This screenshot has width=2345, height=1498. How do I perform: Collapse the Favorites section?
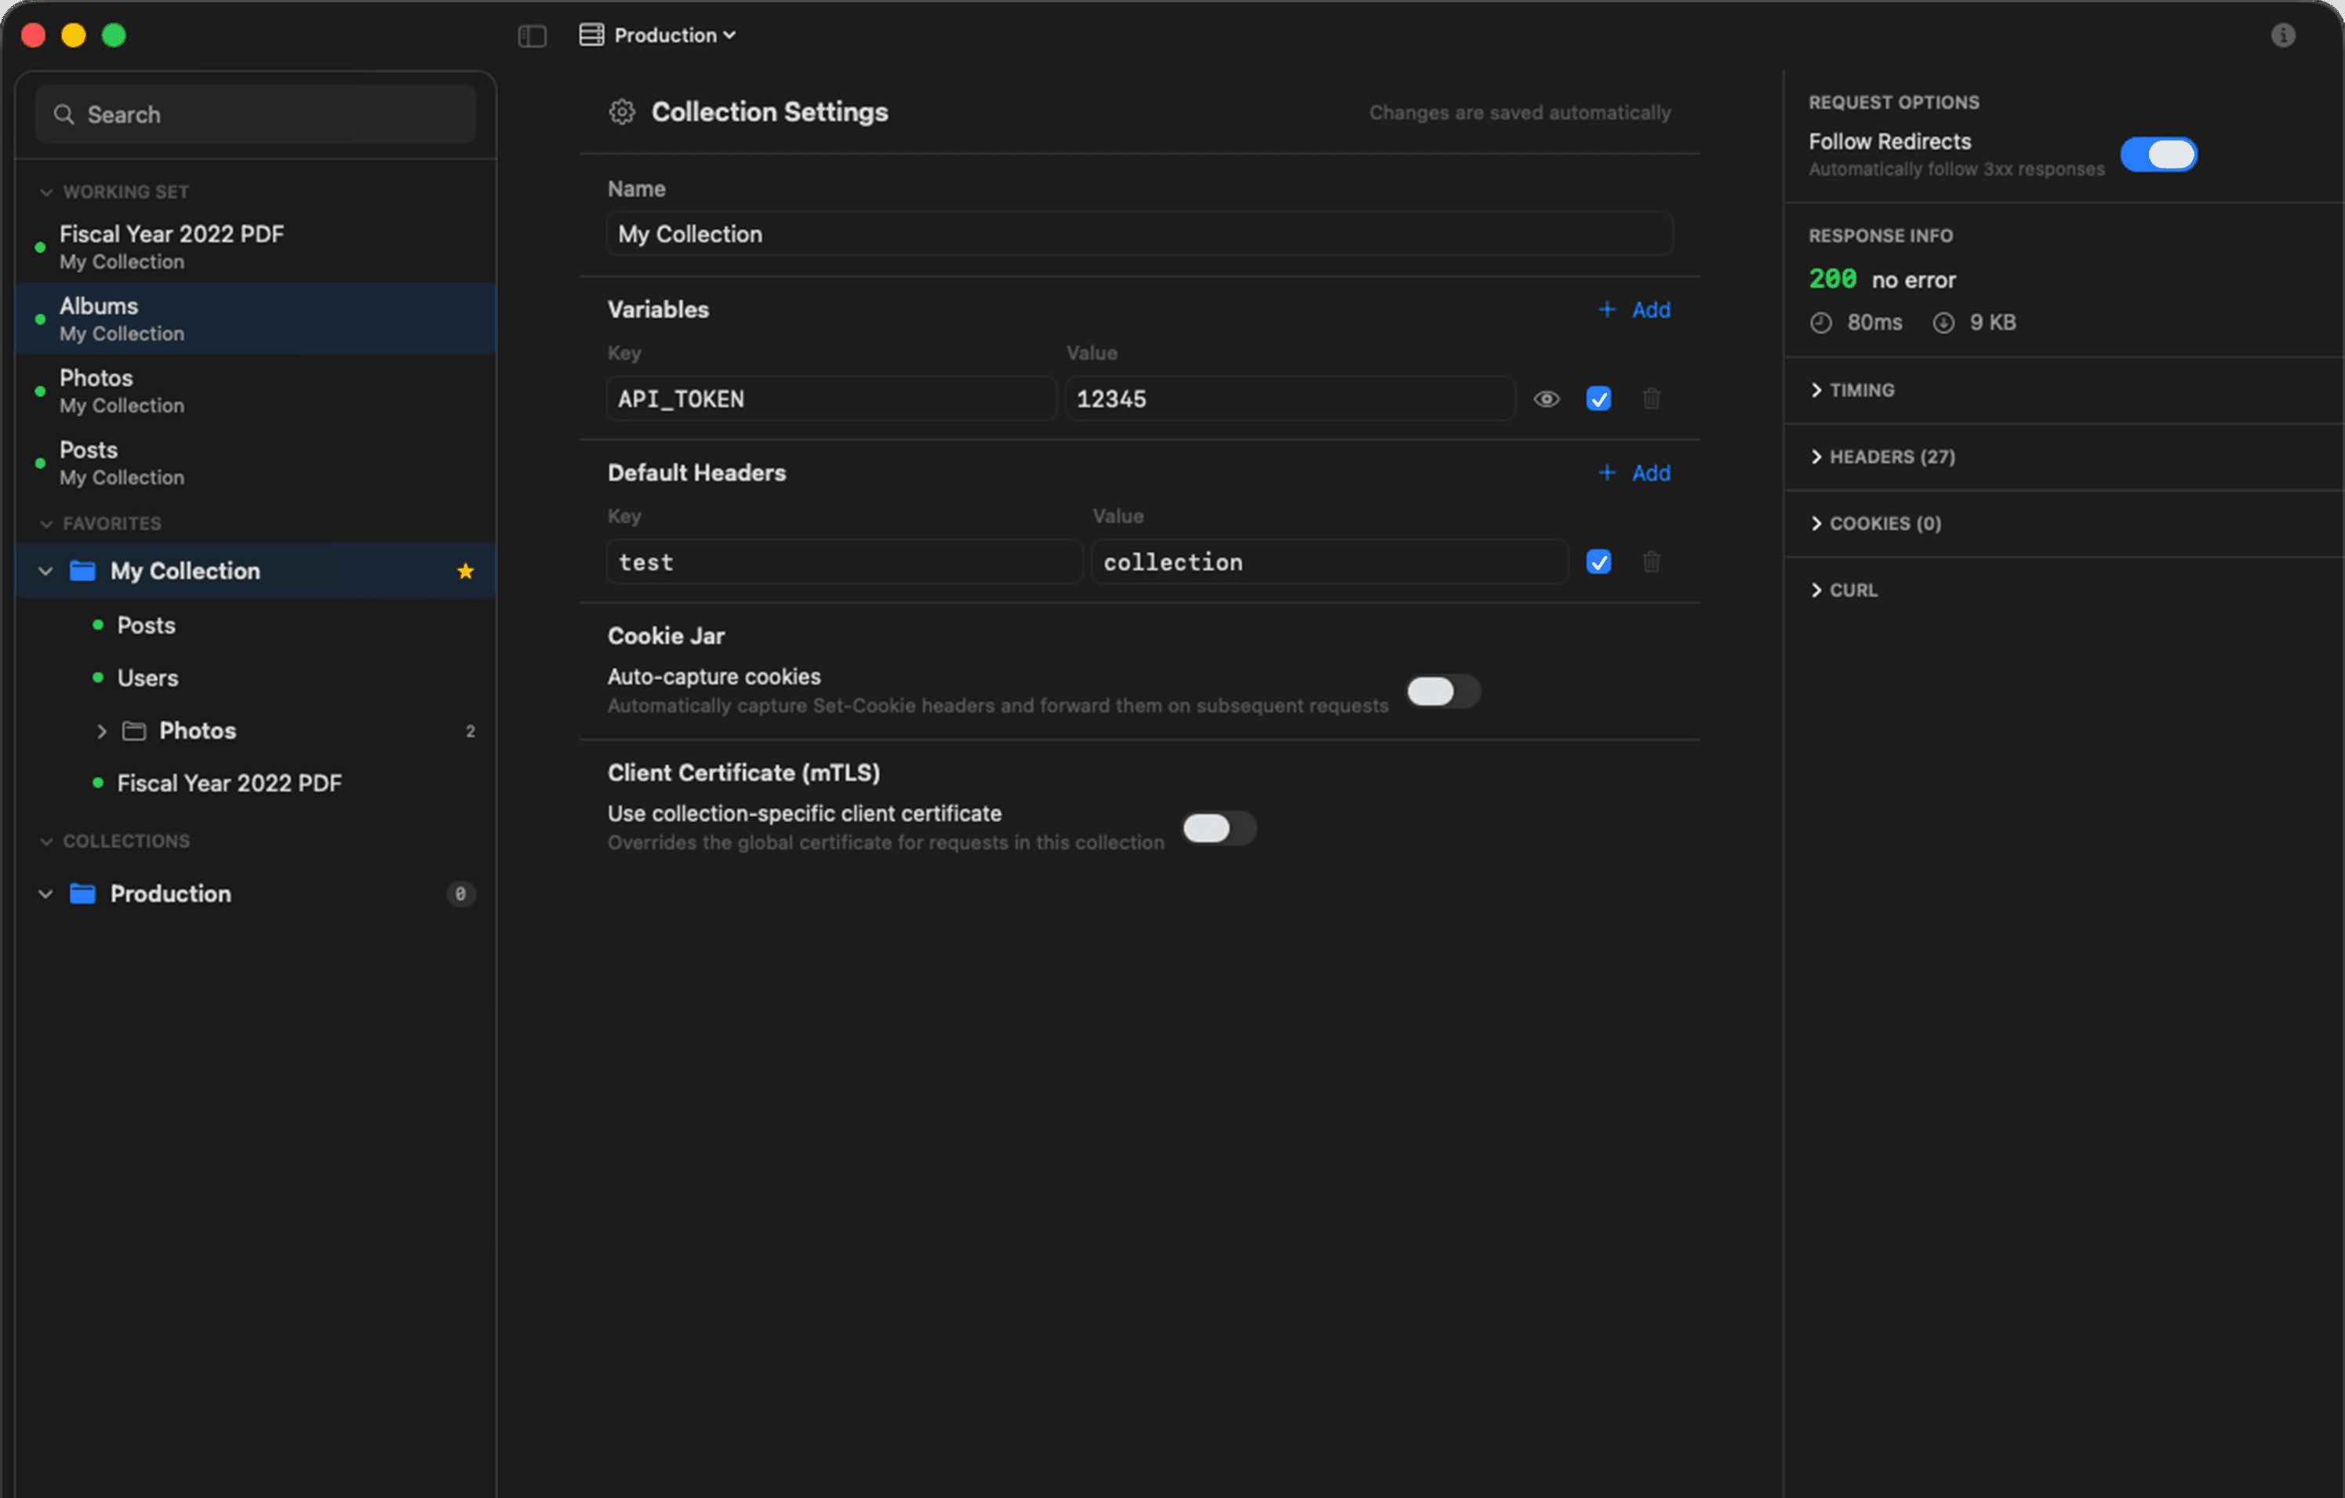point(45,524)
